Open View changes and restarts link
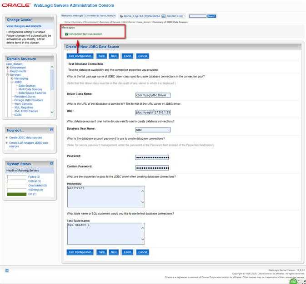306x284 pixels. [24, 26]
